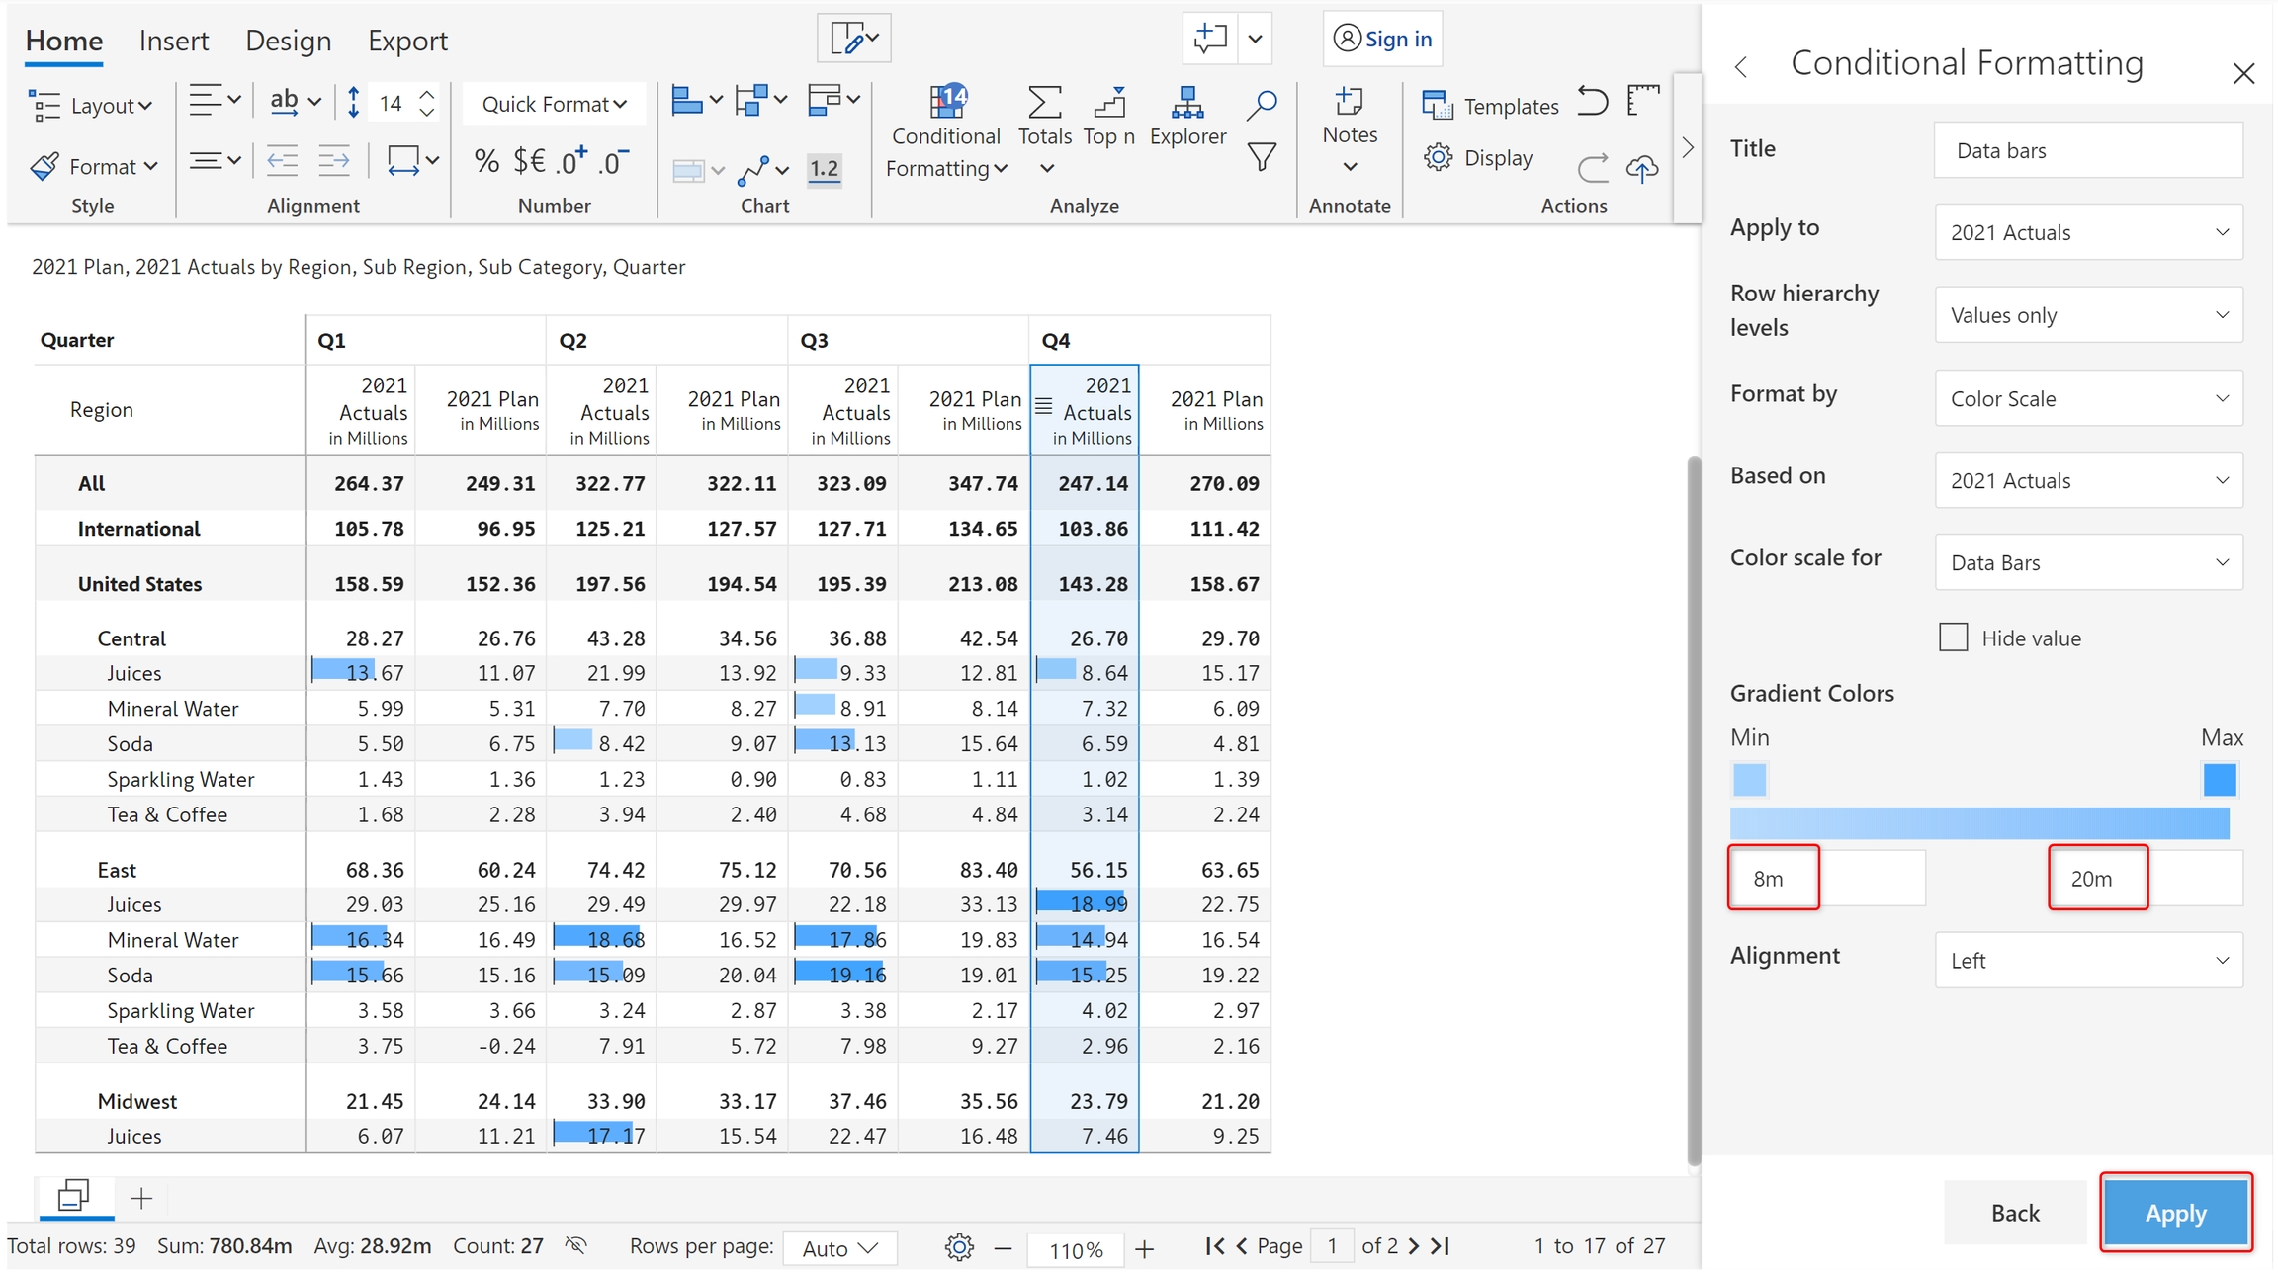The image size is (2278, 1276).
Task: Click the Apply button
Action: [x=2175, y=1213]
